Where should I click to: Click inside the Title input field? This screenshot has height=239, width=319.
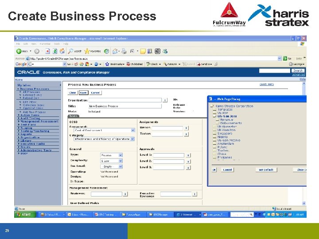[125, 106]
